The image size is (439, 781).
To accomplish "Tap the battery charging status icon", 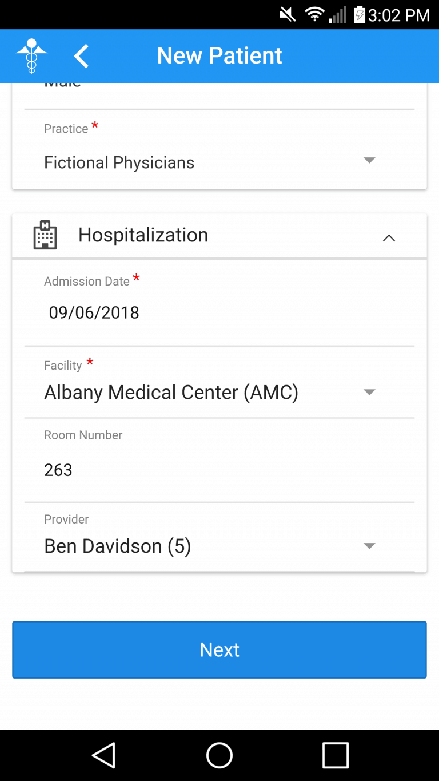I will 359,14.
